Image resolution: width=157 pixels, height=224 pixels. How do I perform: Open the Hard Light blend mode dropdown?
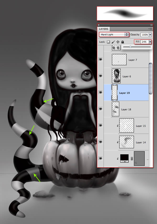coord(114,35)
